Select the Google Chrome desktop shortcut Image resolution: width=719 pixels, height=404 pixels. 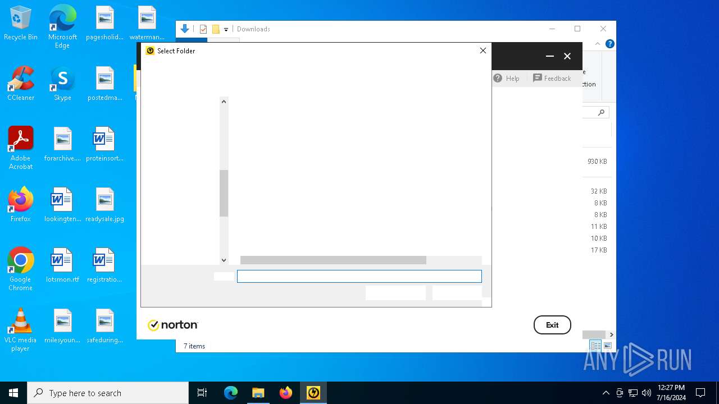[x=21, y=269]
